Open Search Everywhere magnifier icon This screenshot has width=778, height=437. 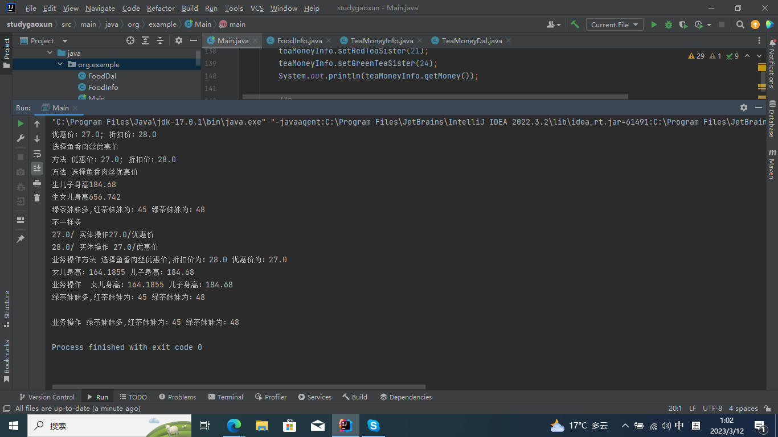pos(740,24)
